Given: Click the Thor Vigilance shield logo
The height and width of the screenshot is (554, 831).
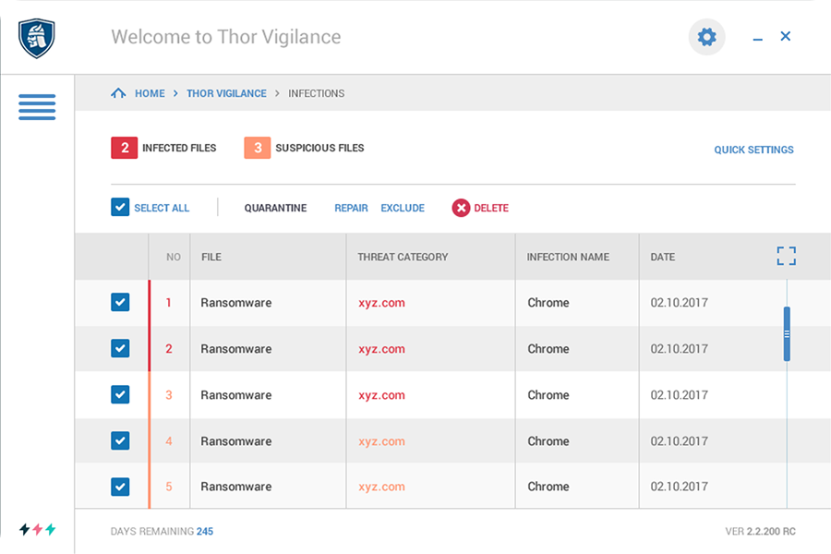Looking at the screenshot, I should (37, 38).
